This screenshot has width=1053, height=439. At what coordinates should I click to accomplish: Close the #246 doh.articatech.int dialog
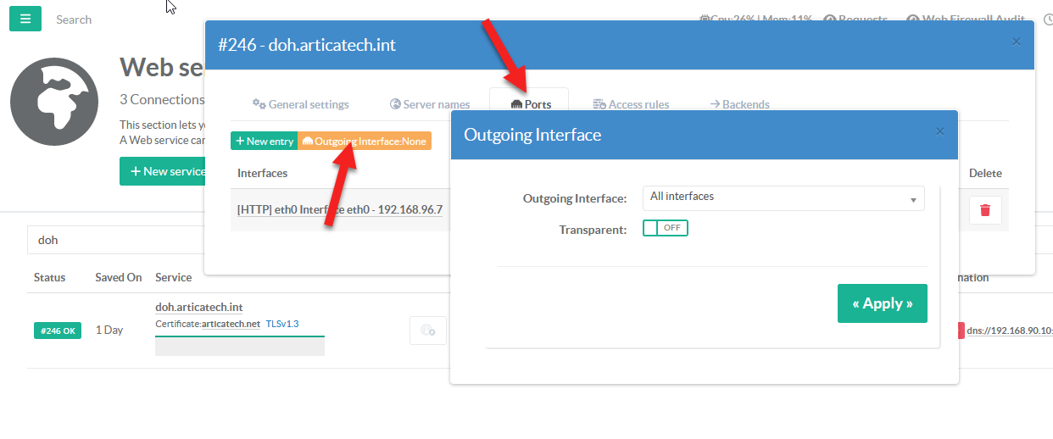(x=1017, y=42)
